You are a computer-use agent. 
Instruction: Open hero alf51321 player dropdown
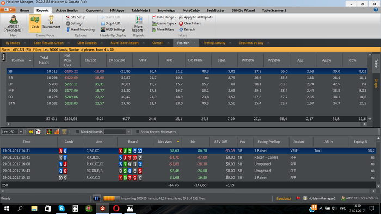(14, 23)
